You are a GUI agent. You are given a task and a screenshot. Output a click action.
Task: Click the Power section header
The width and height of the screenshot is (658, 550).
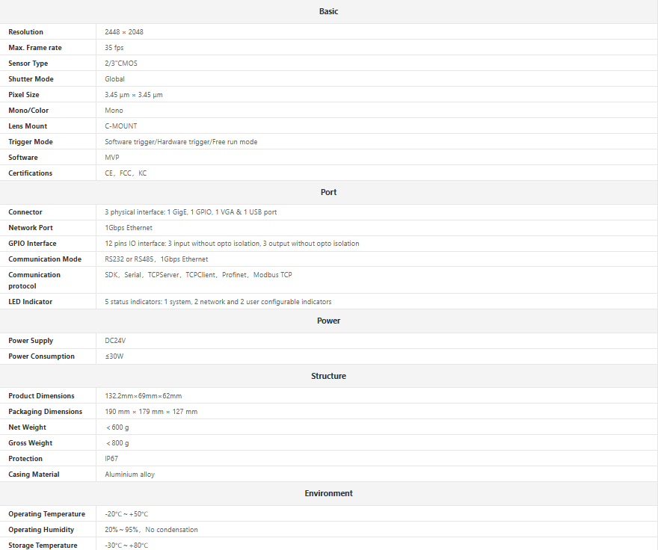(328, 321)
